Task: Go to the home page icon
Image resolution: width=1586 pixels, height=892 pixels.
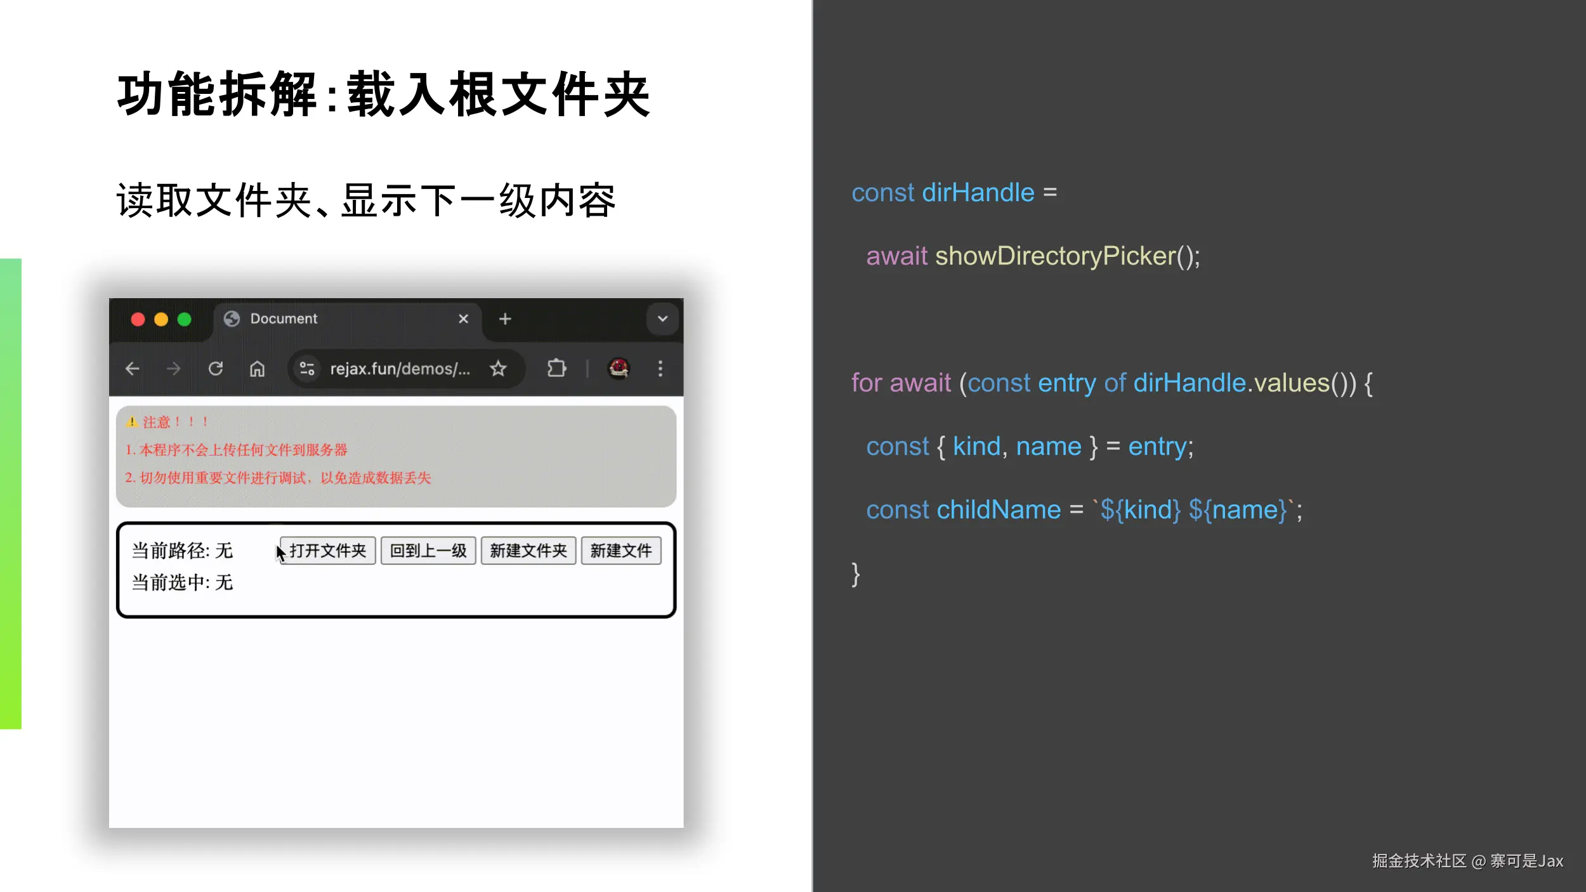Action: point(257,369)
